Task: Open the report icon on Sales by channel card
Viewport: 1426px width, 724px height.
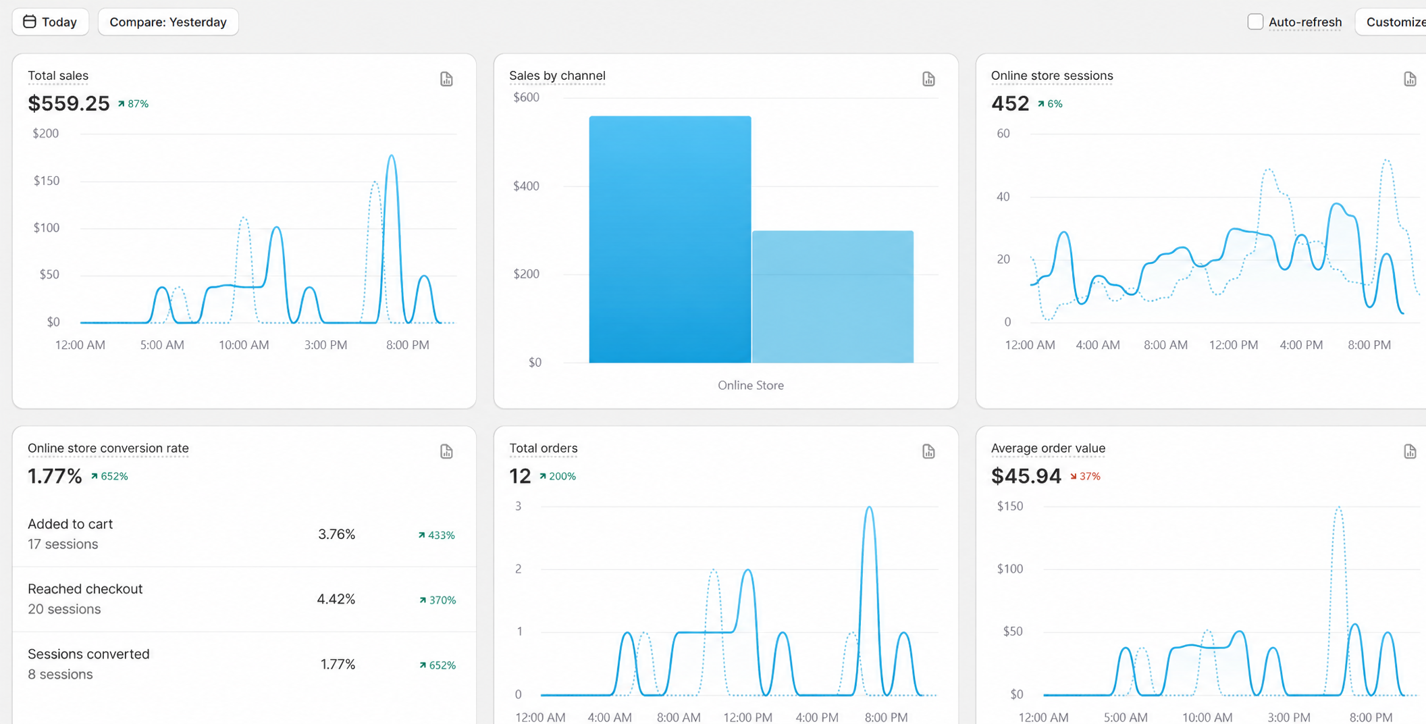Action: click(928, 79)
